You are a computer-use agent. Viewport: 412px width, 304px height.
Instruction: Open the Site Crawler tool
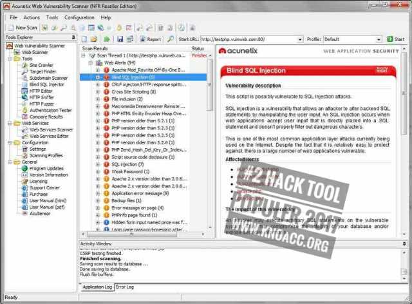click(x=41, y=65)
